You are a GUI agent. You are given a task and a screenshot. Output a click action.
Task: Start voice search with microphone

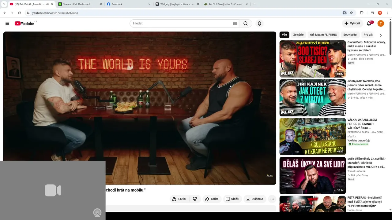point(259,24)
